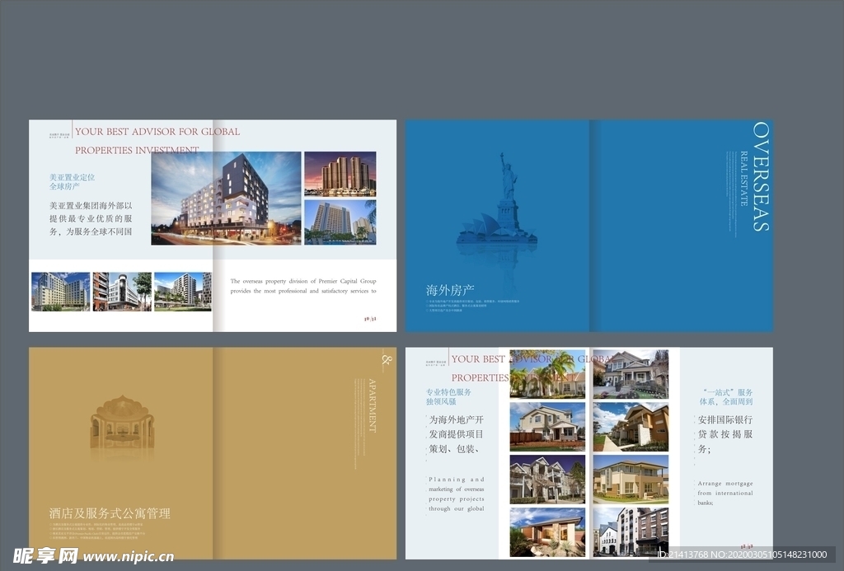Click the 'Arrange mortgage from international banks' text
Screen dimensions: 844x571
pos(725,493)
